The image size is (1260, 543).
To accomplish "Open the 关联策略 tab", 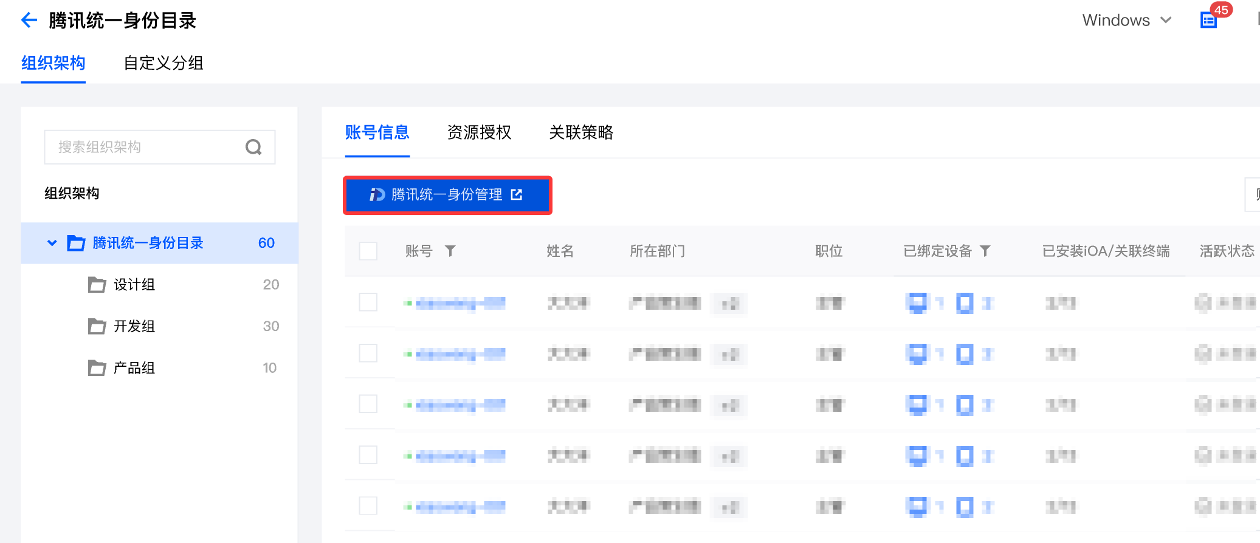I will tap(582, 132).
